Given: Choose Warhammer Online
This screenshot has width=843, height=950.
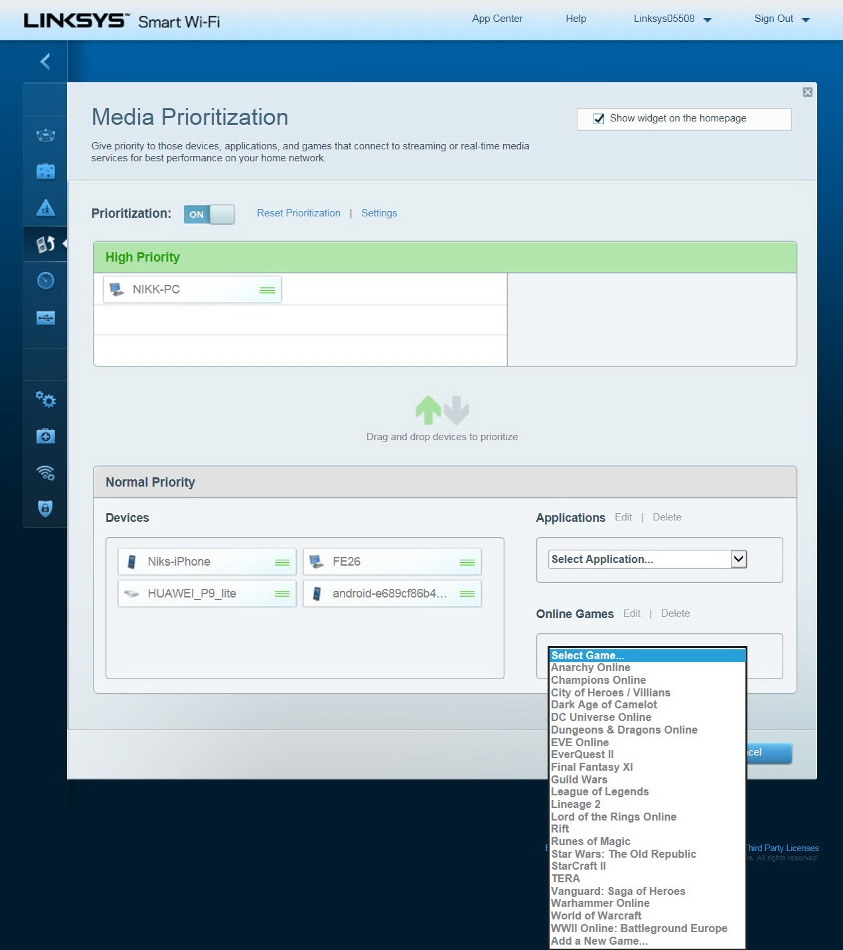Looking at the screenshot, I should 648,904.
